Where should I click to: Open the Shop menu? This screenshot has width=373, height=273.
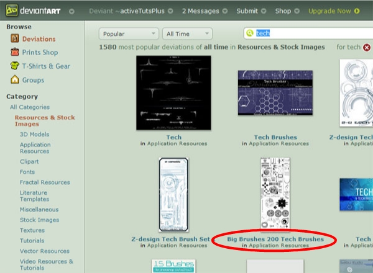point(283,11)
